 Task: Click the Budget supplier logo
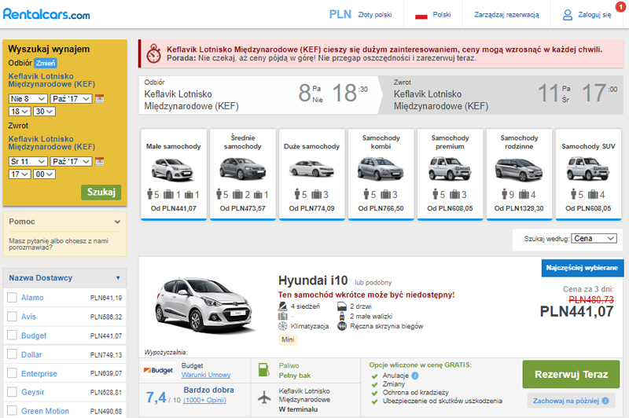[x=159, y=370]
